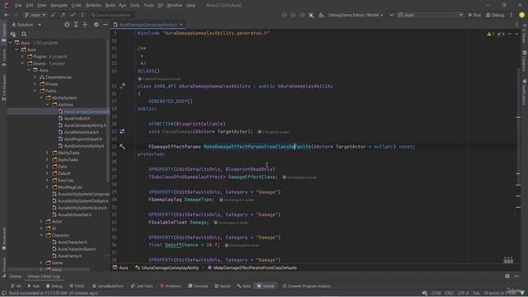Open the Refactor menu

[x=93, y=6]
